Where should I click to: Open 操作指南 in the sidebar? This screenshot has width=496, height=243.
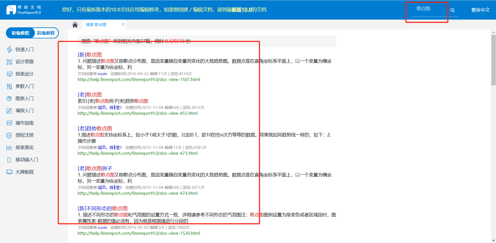(x=25, y=123)
